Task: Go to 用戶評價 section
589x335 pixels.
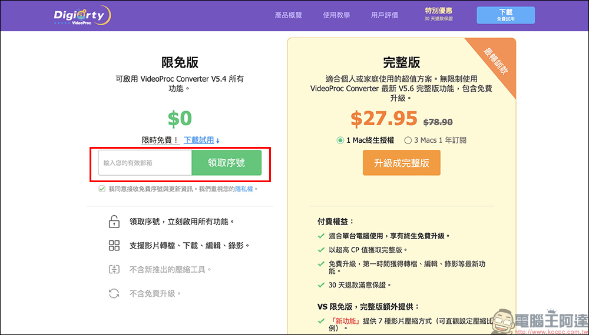Action: (x=385, y=15)
